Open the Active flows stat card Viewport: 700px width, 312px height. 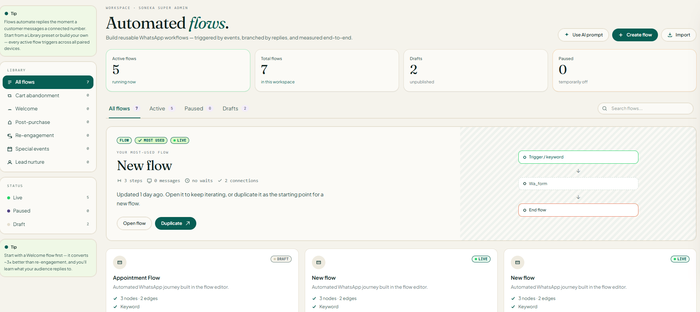[x=178, y=71]
